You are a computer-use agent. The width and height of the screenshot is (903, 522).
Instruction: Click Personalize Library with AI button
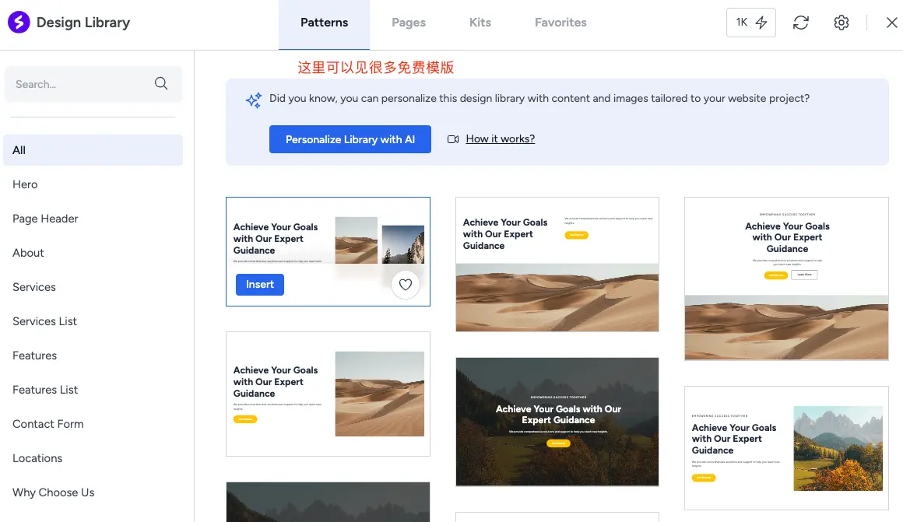pyautogui.click(x=350, y=139)
